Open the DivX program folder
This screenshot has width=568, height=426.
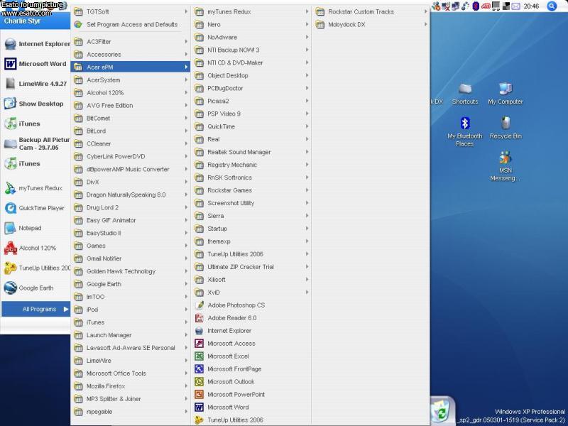(131, 182)
